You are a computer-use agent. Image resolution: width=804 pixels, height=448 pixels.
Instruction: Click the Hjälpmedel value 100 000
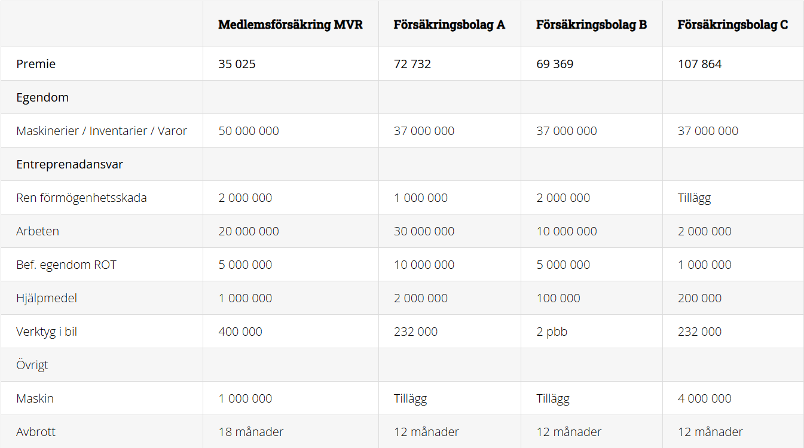[558, 298]
